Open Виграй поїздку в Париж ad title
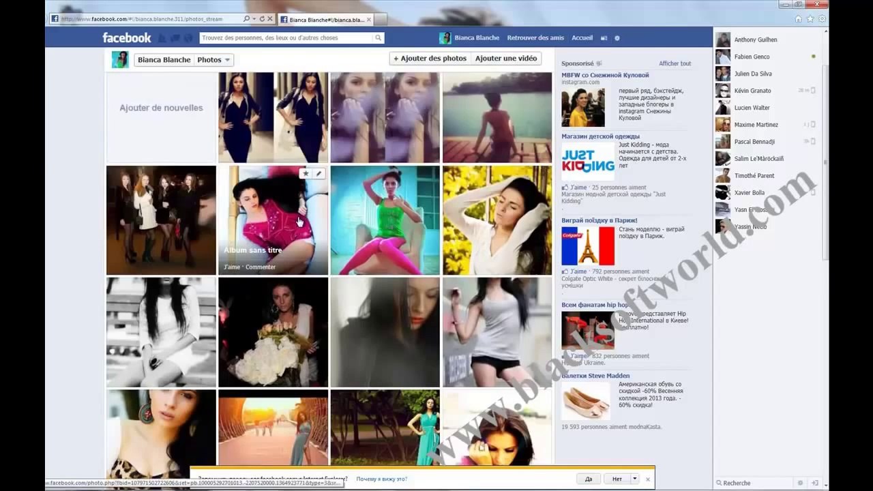 pyautogui.click(x=600, y=220)
